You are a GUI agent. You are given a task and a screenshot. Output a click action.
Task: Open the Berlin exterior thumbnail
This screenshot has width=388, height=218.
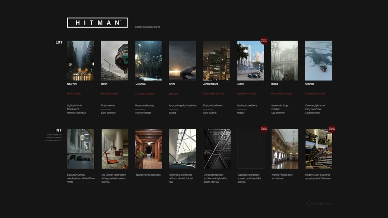[115, 61]
